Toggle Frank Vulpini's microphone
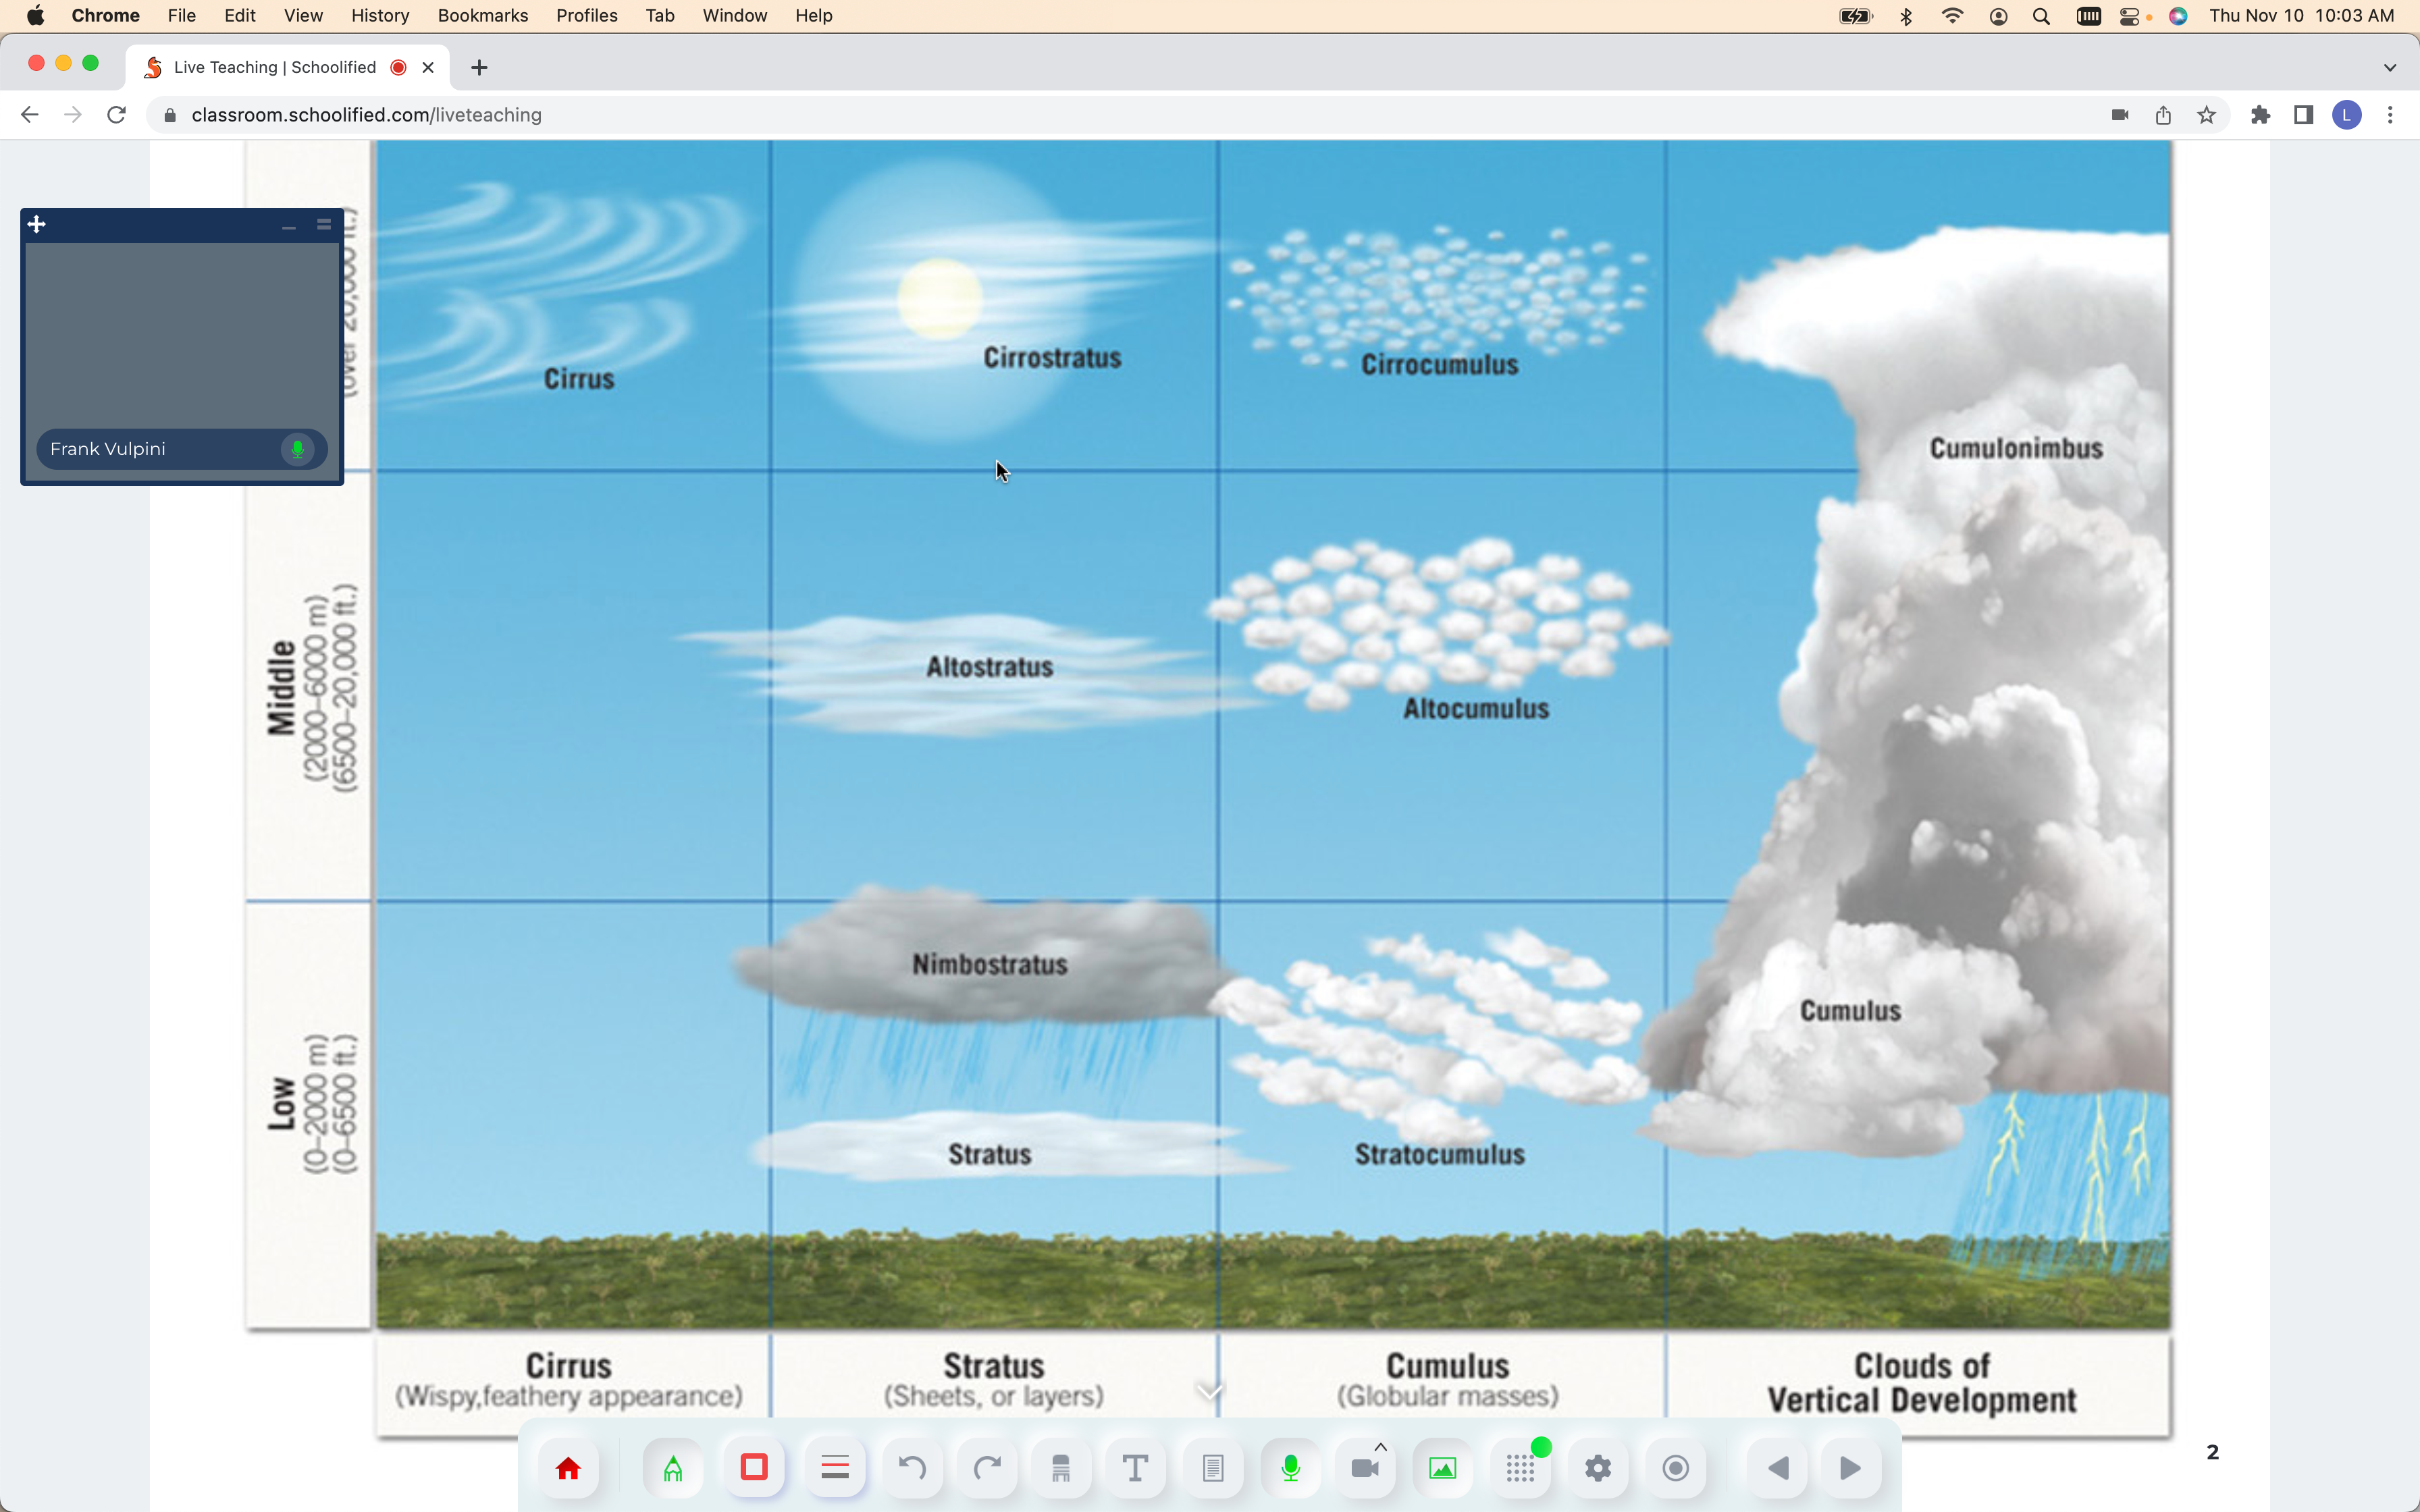Image resolution: width=2420 pixels, height=1512 pixels. click(x=297, y=449)
